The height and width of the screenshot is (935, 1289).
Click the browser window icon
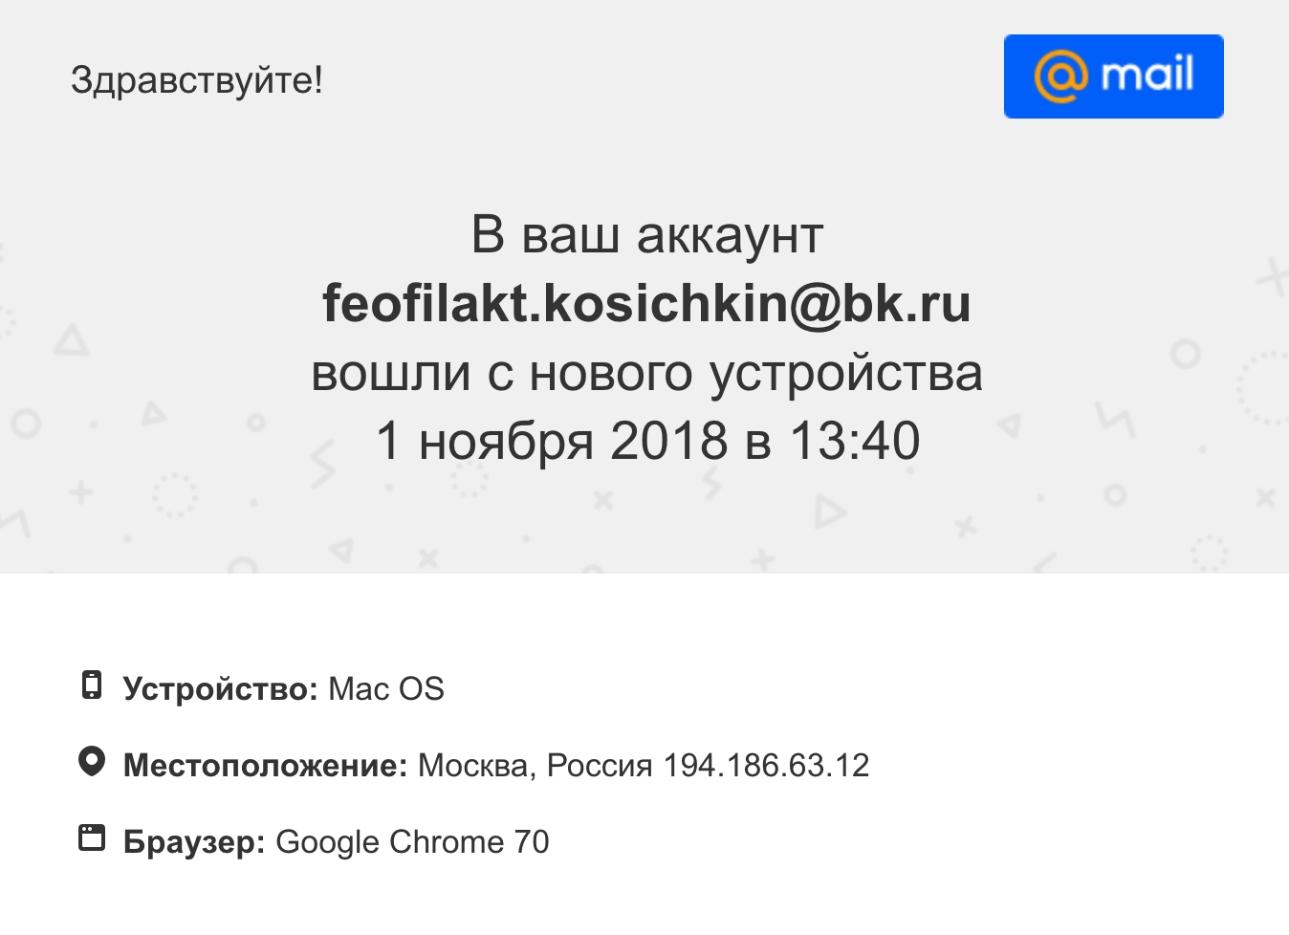click(x=91, y=837)
